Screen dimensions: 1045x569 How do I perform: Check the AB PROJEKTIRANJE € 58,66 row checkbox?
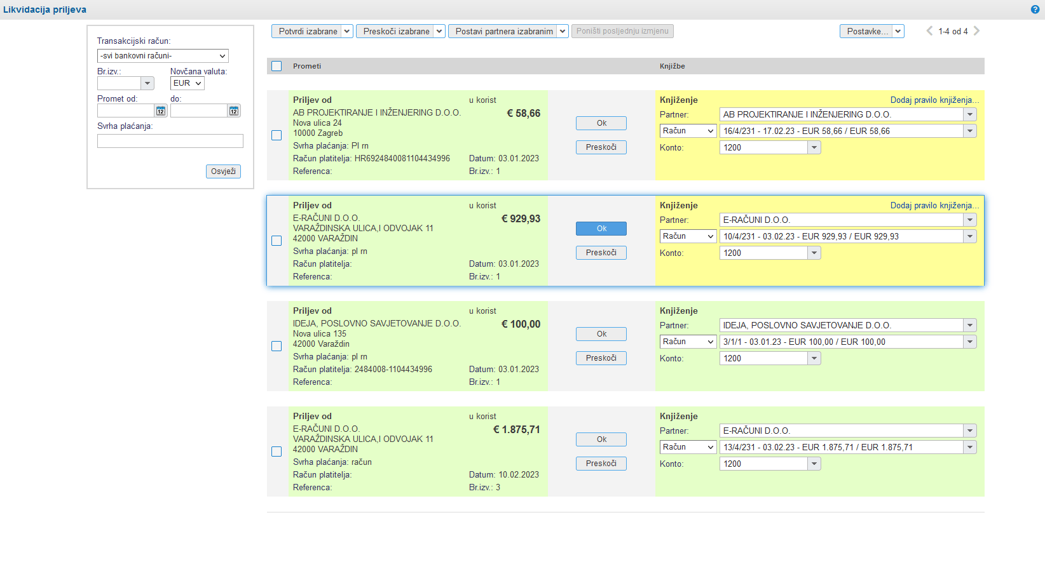point(277,135)
